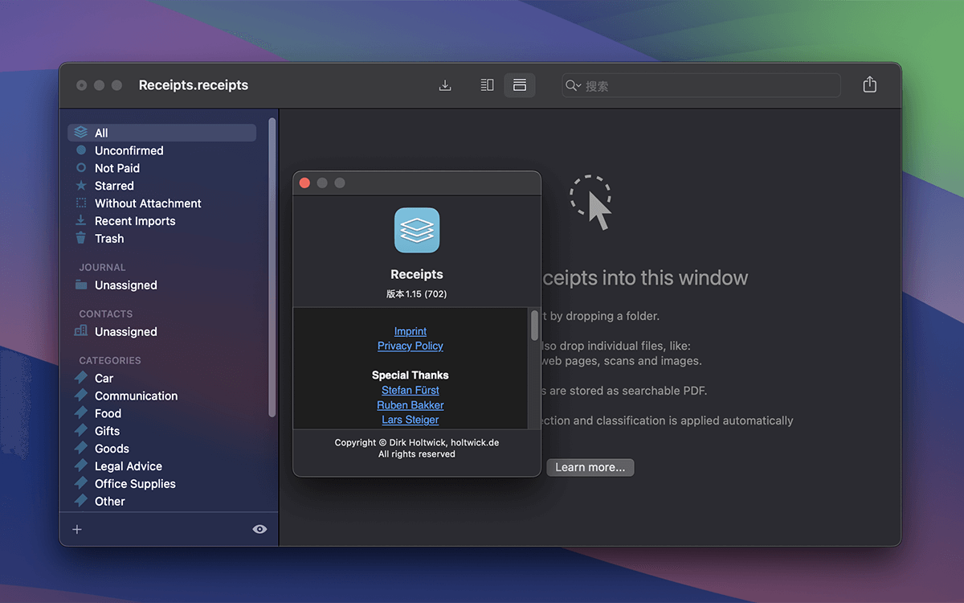The height and width of the screenshot is (603, 964).
Task: Open the share menu icon
Action: 869,84
